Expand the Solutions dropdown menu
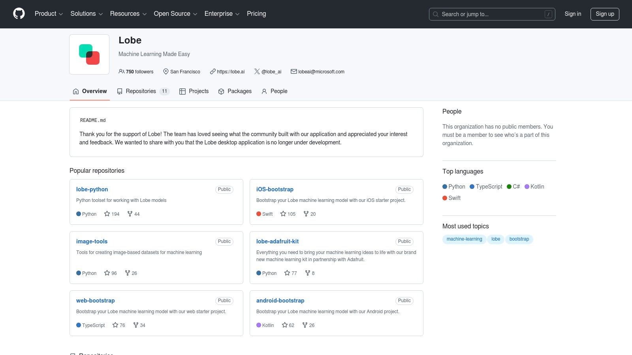The image size is (632, 355). [87, 14]
